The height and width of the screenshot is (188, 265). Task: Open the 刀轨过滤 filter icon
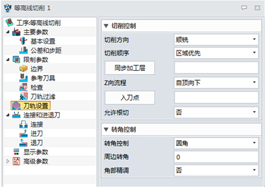23,96
